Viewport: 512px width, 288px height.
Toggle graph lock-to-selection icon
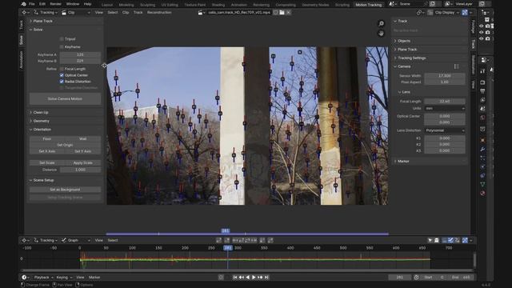click(437, 240)
